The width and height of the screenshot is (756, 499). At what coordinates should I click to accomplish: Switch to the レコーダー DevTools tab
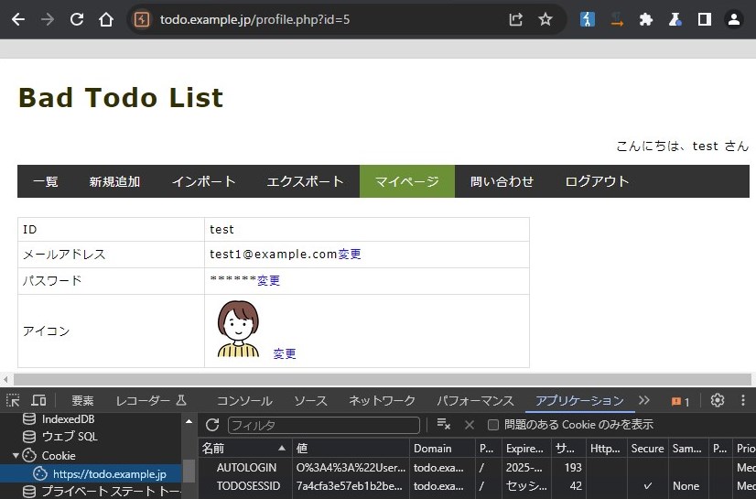click(151, 401)
